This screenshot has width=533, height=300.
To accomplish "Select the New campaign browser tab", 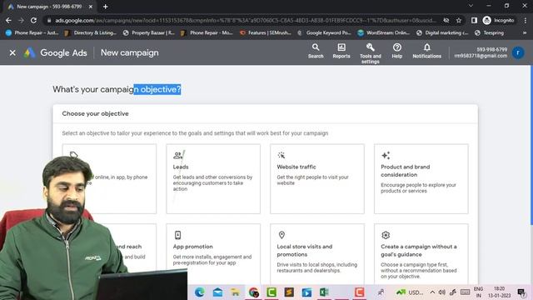I will tap(49, 7).
